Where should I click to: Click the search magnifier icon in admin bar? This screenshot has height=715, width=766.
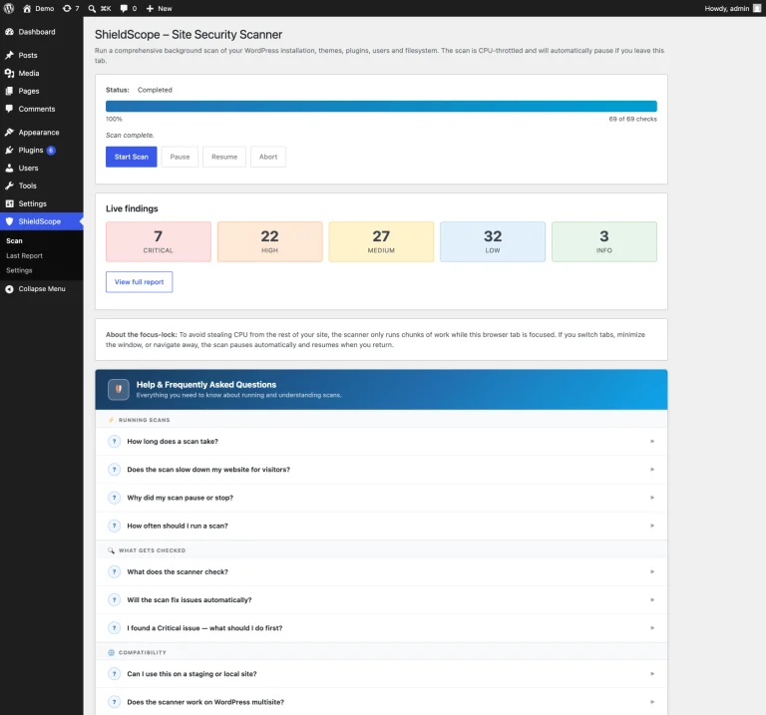click(92, 8)
